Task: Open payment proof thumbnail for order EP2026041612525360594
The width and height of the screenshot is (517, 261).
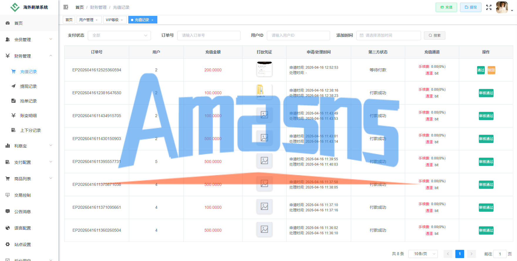Action: point(265,69)
